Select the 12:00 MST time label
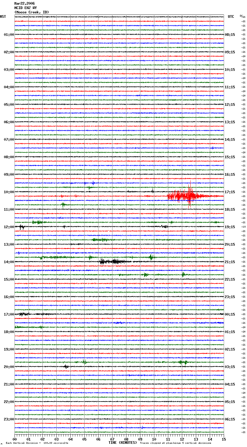This screenshot has height=447, width=247. click(x=9, y=227)
